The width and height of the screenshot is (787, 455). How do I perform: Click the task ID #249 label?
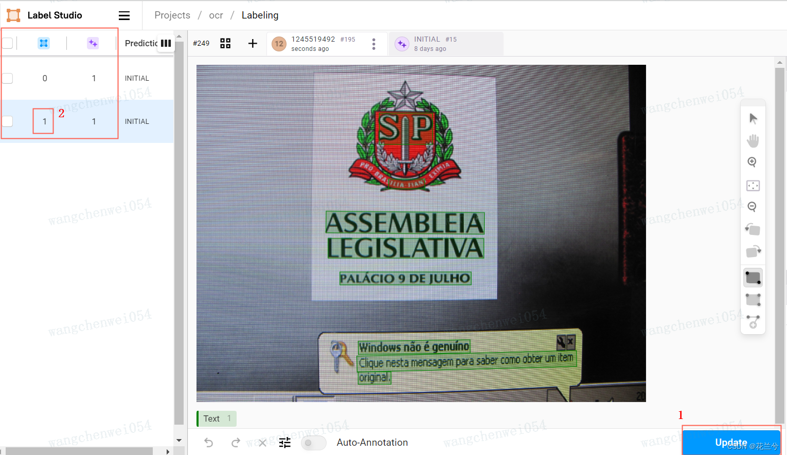(x=201, y=43)
